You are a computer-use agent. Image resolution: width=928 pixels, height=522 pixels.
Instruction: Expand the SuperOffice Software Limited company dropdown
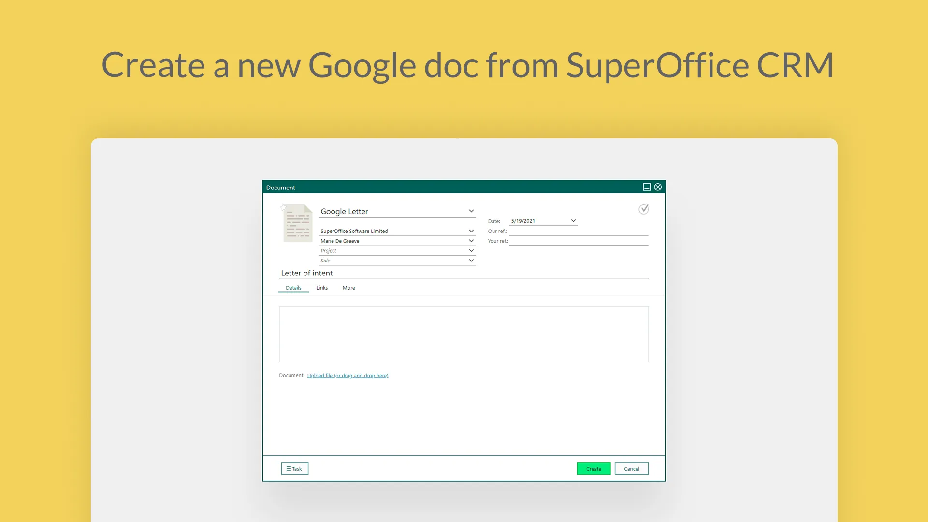[x=471, y=231]
